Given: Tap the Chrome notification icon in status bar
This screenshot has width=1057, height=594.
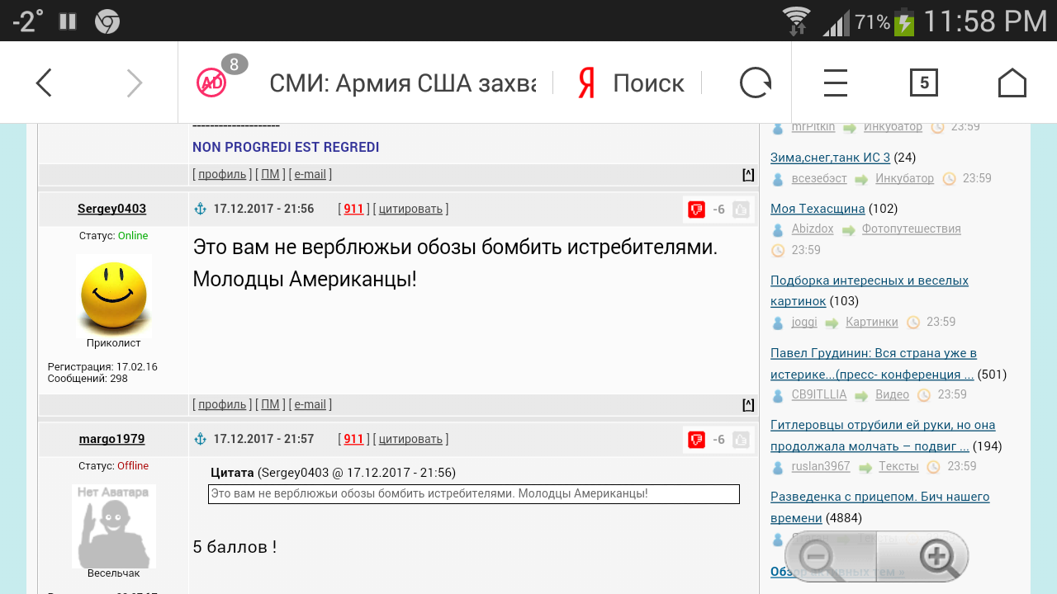Looking at the screenshot, I should tap(107, 21).
